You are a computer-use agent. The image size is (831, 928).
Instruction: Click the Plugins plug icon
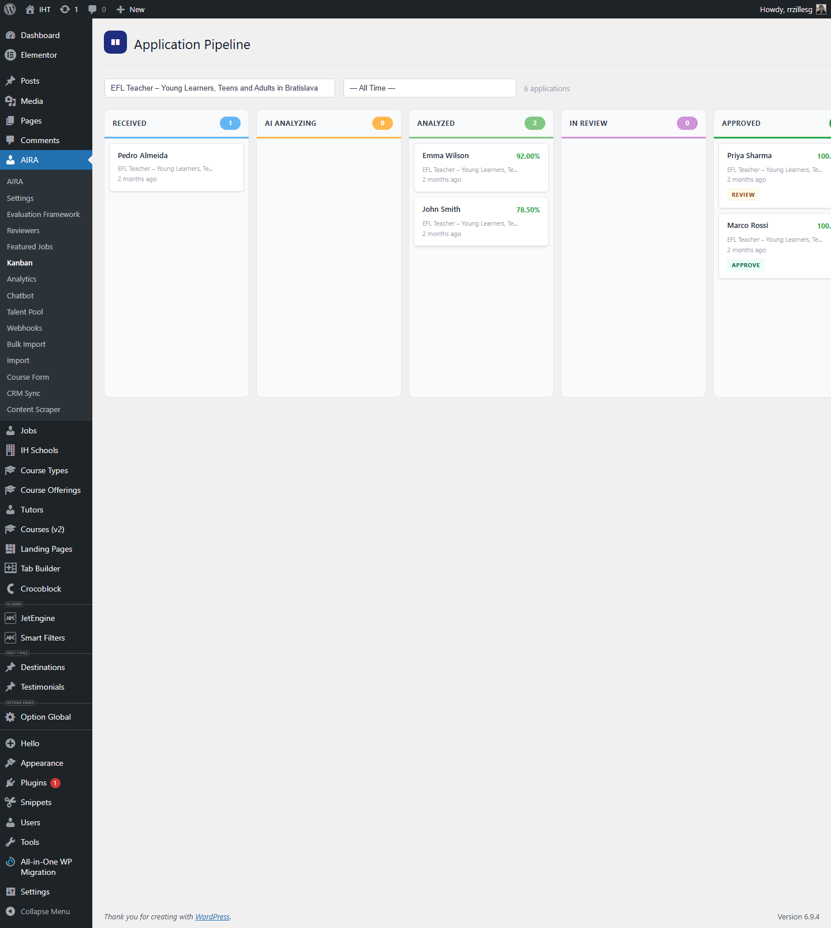10,783
